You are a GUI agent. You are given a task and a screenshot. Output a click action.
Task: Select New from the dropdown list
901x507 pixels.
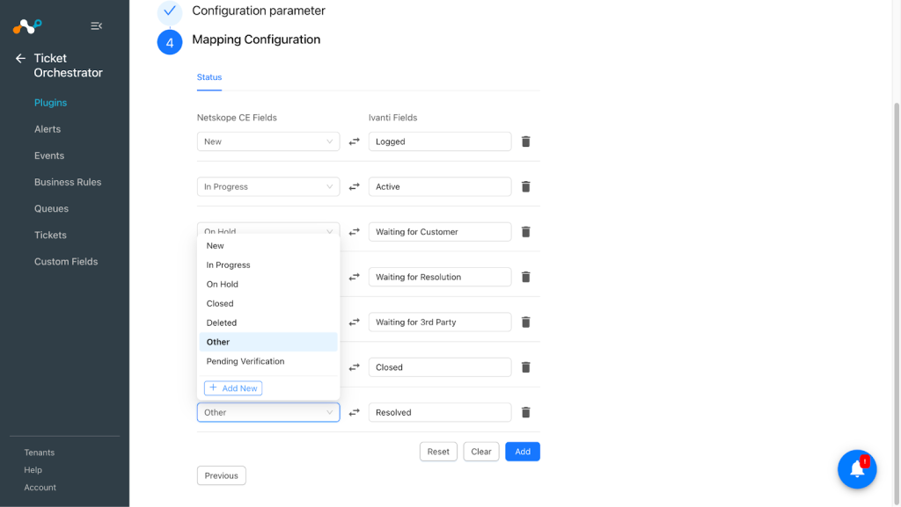[268, 245]
